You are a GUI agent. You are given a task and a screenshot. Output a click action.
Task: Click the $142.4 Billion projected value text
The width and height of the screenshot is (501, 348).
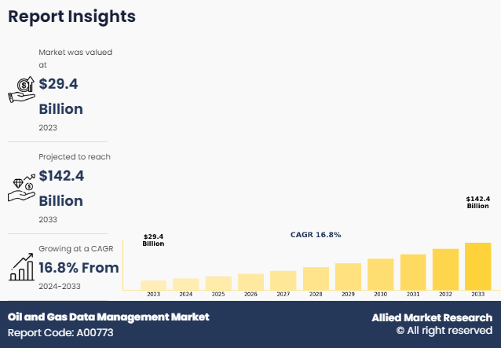pyautogui.click(x=60, y=189)
